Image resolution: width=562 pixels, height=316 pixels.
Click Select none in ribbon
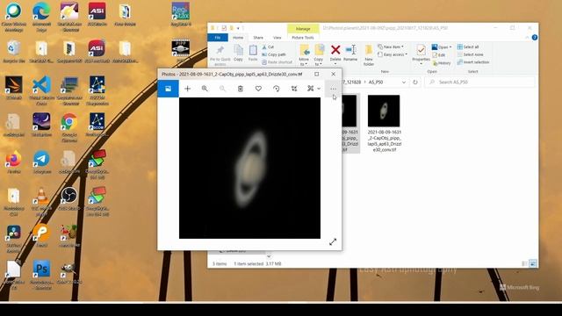click(x=471, y=54)
